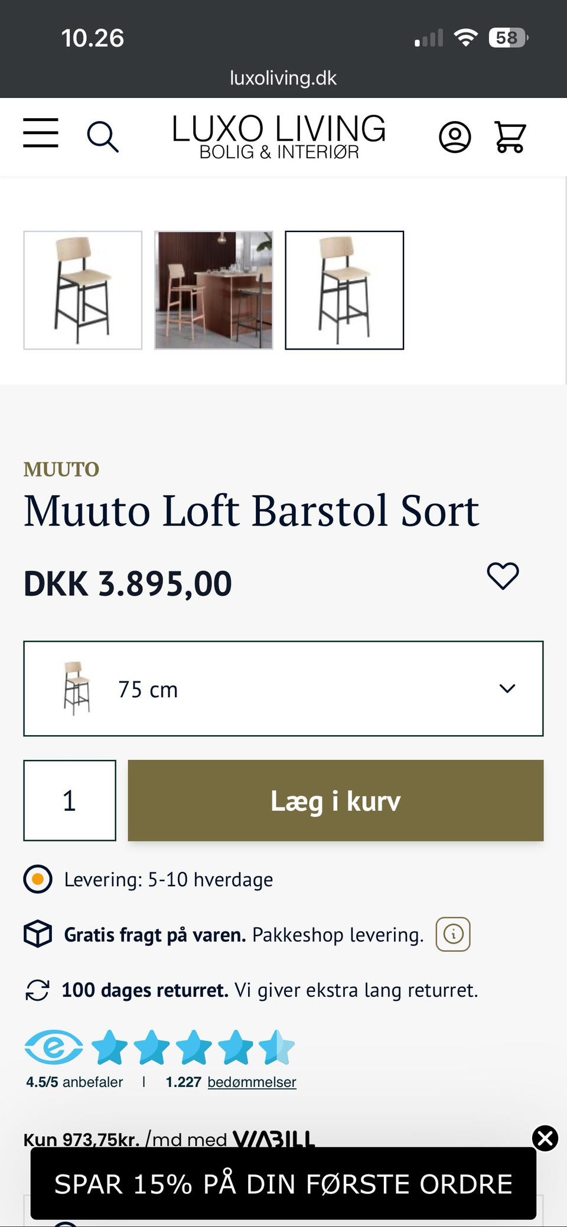Select the first barstool thumbnail
567x1227 pixels.
(x=83, y=290)
